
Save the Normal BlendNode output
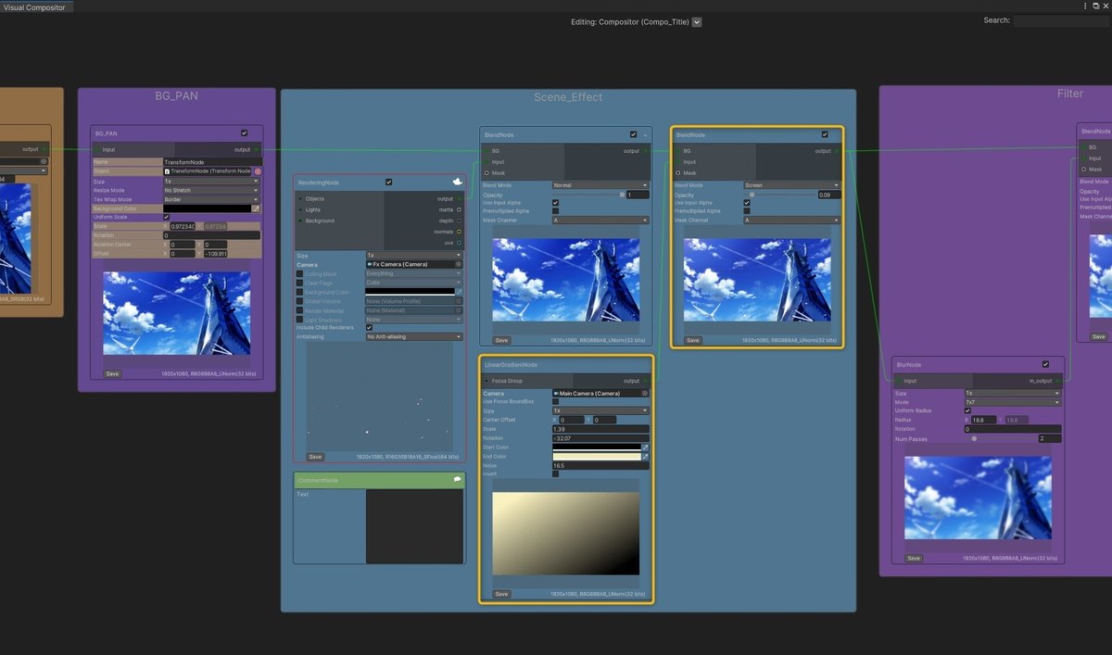coord(501,341)
